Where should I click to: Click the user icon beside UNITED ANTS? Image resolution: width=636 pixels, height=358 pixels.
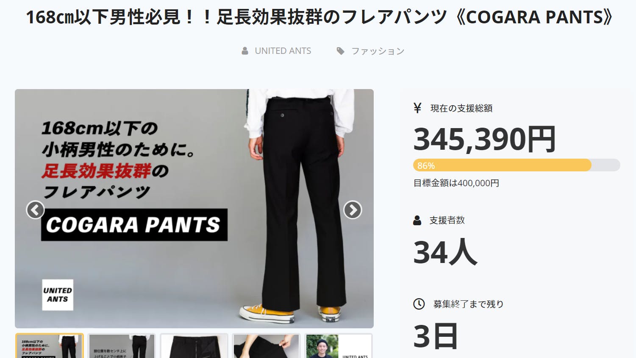[x=245, y=51]
